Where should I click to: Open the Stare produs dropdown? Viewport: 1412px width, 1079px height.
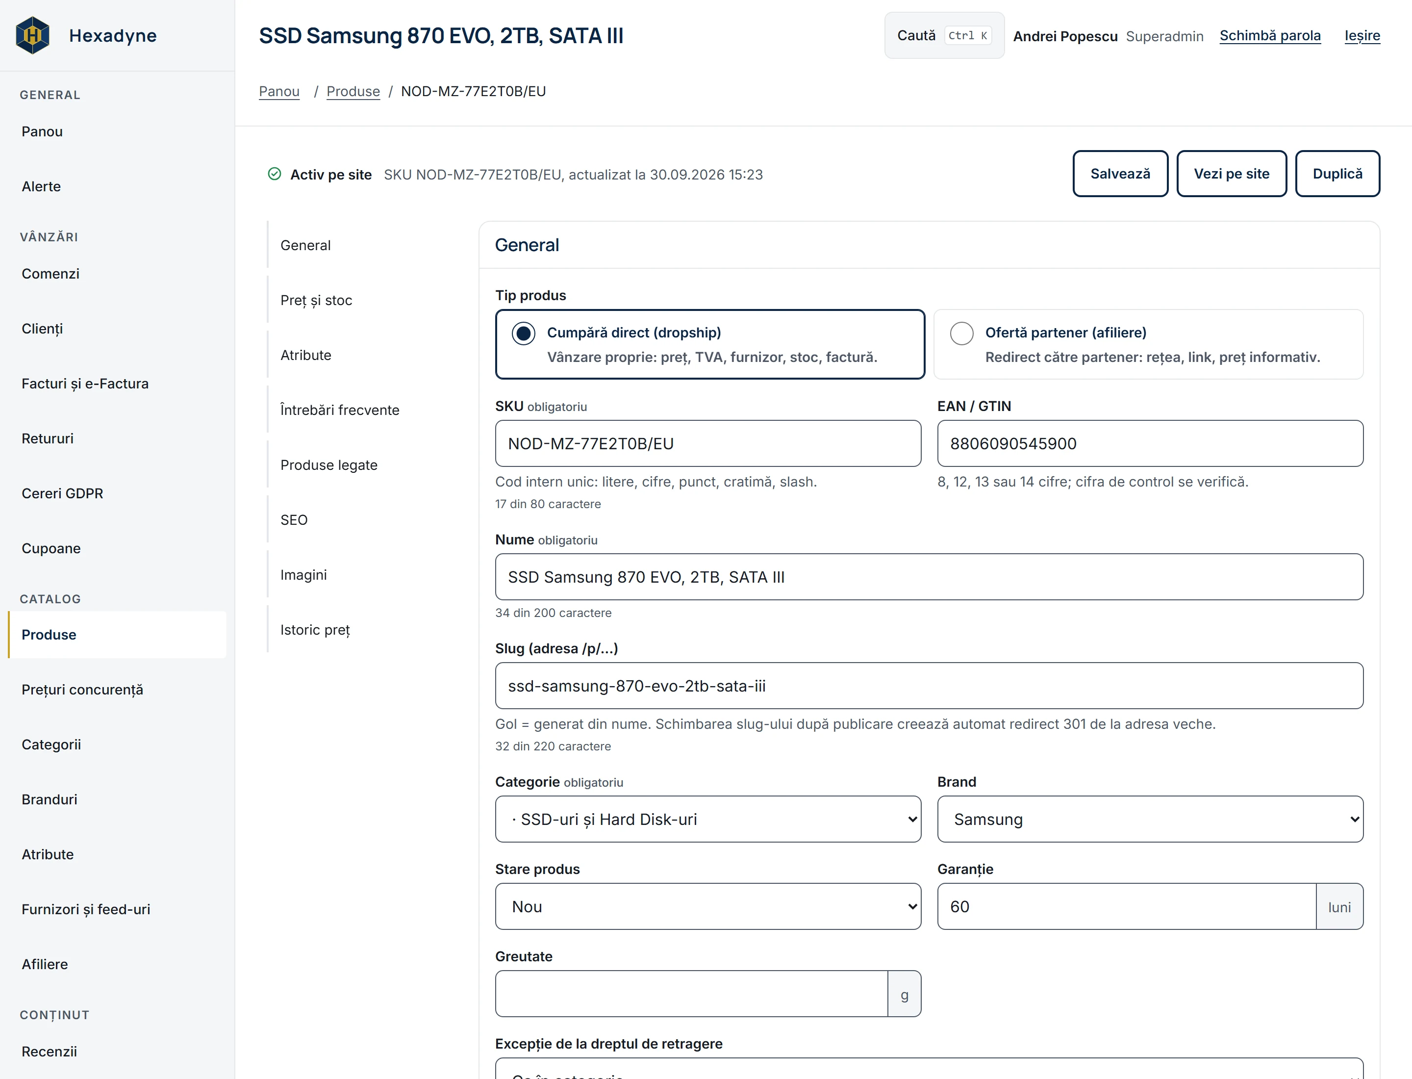pyautogui.click(x=707, y=906)
